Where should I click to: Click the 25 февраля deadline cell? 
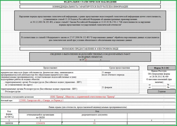(107, 88)
